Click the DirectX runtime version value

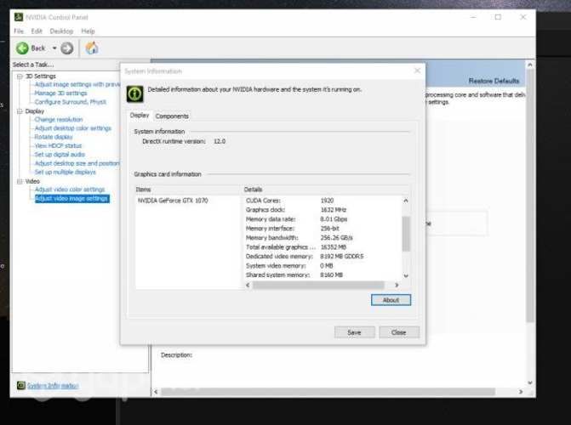pyautogui.click(x=220, y=141)
